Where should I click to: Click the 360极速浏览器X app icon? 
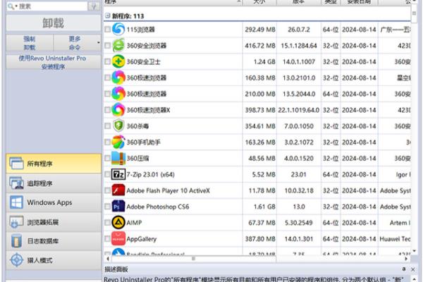pyautogui.click(x=118, y=110)
